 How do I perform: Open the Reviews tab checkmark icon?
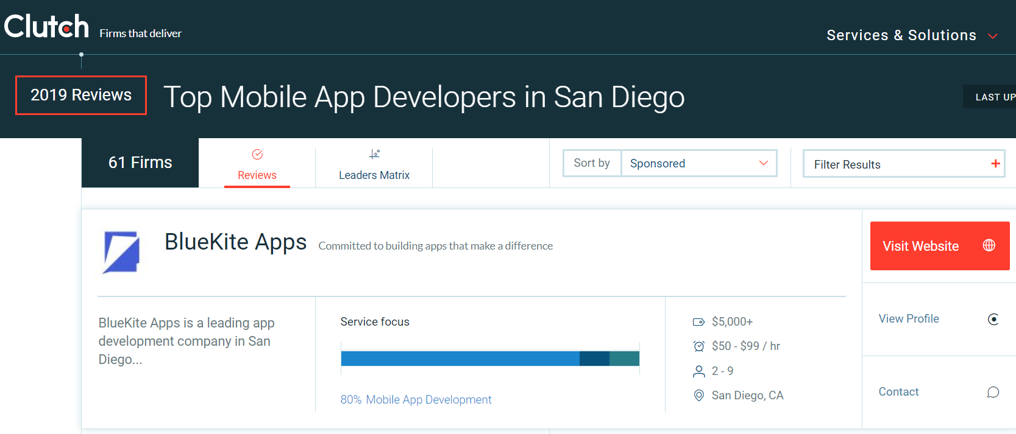coord(257,155)
